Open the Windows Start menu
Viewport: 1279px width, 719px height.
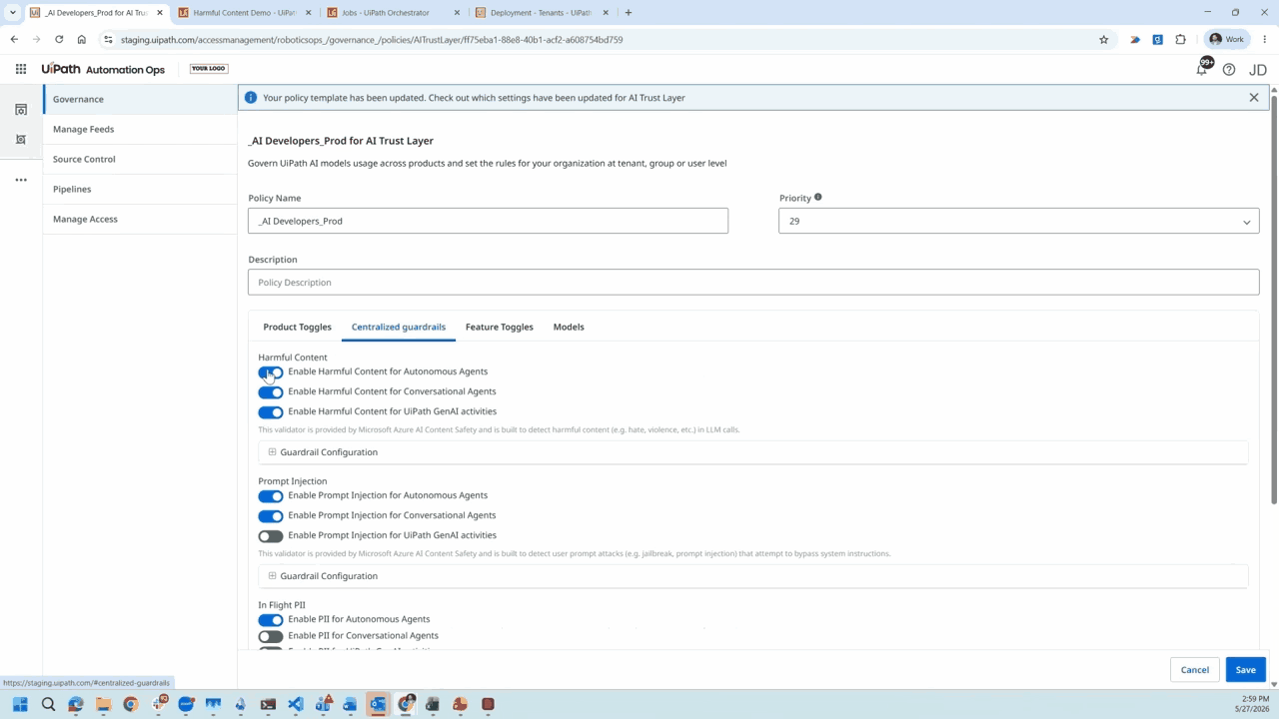click(x=20, y=704)
